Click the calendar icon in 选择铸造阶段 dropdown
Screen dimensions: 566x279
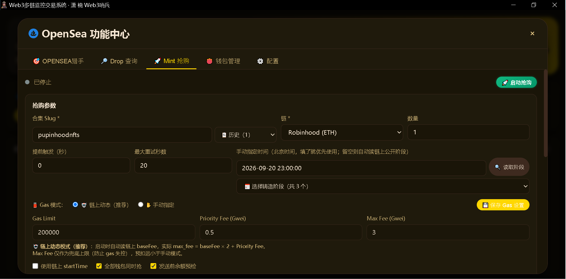[247, 186]
